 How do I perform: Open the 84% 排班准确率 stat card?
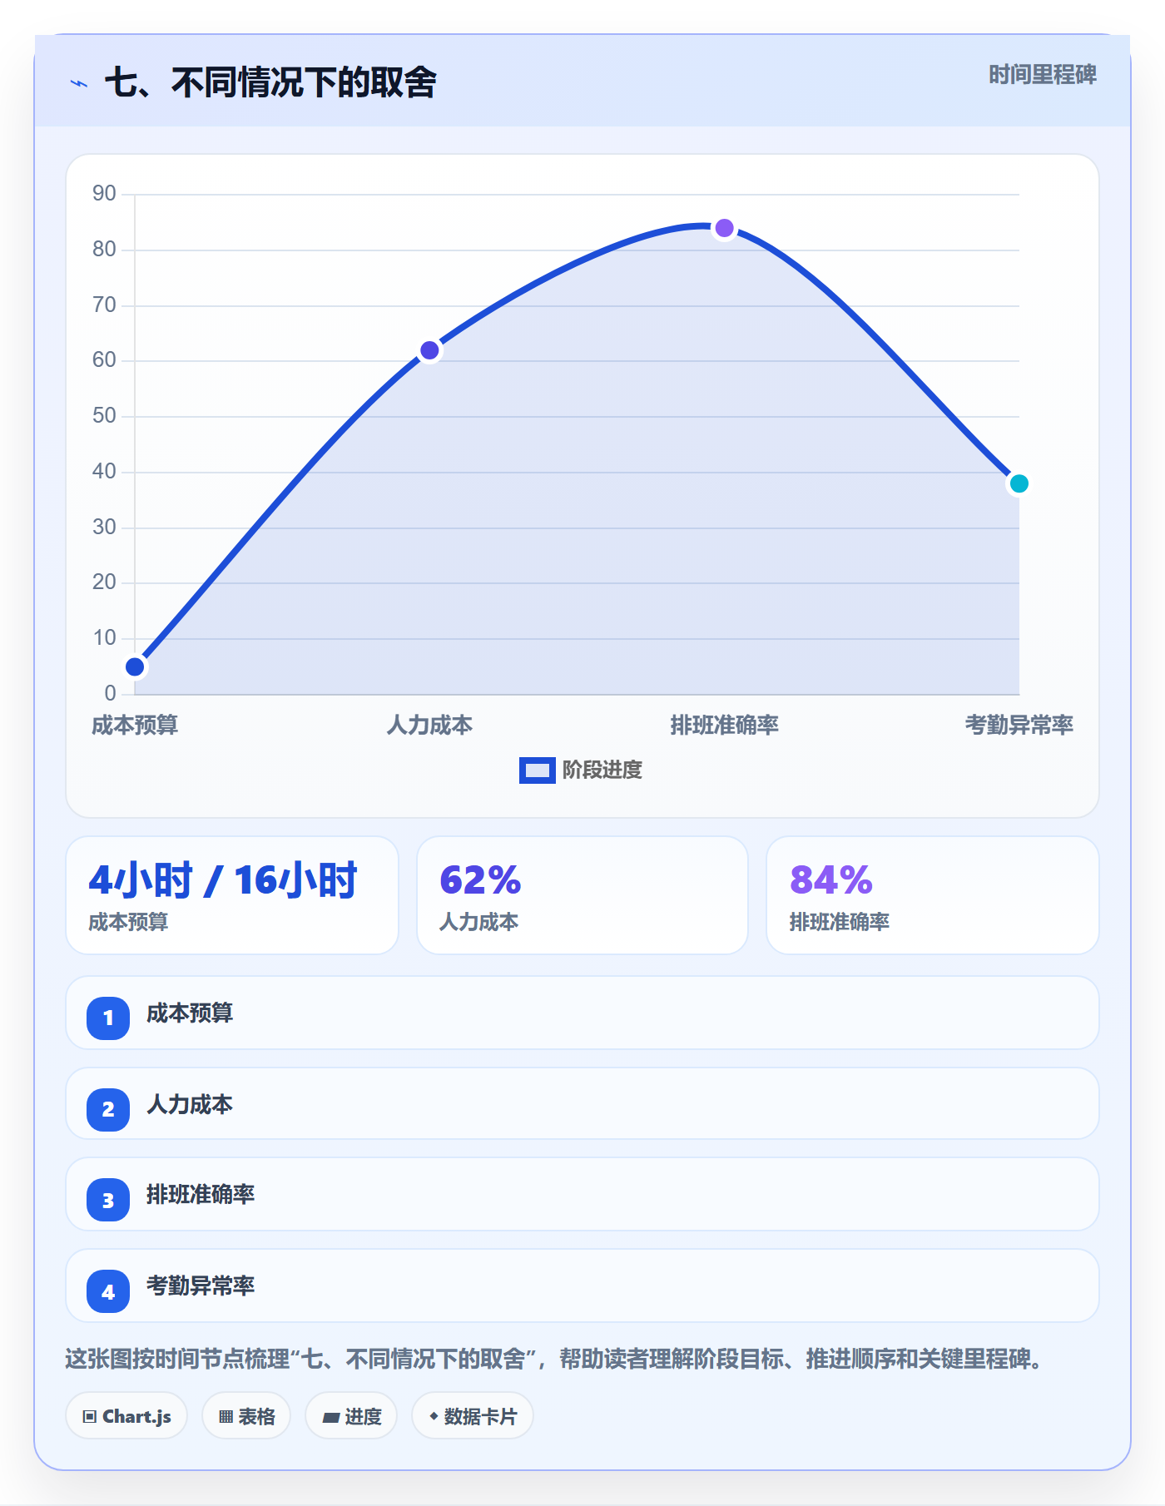(x=933, y=895)
